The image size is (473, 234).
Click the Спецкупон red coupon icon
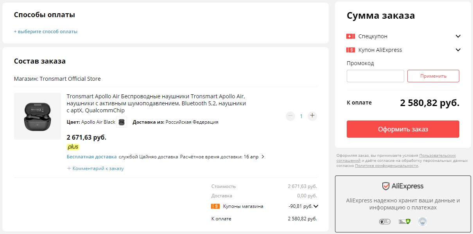350,36
